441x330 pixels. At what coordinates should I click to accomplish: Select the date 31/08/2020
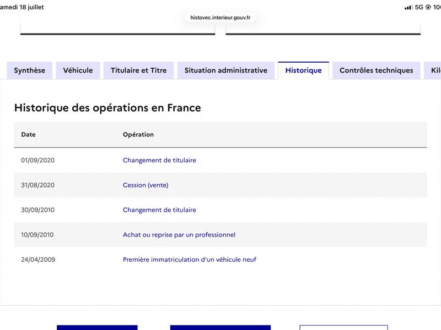coord(37,185)
